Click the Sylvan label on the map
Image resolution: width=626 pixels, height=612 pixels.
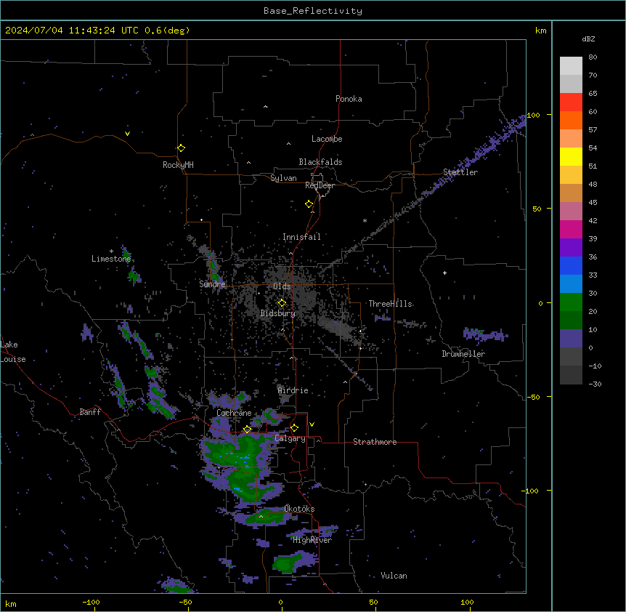pyautogui.click(x=283, y=178)
